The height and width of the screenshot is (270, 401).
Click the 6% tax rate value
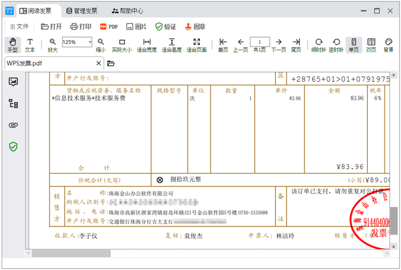[x=378, y=98]
